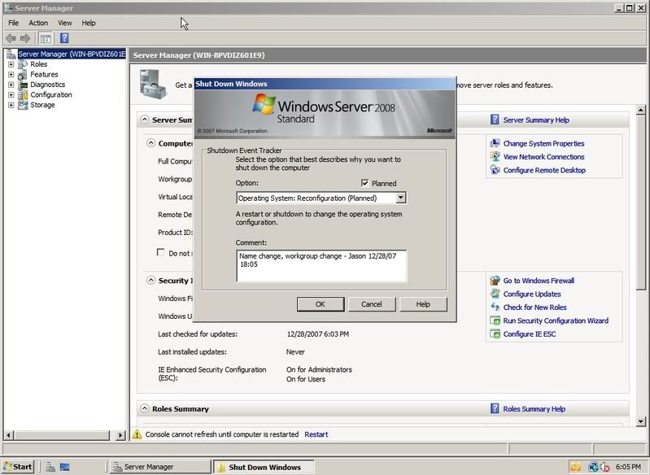
Task: Click the details pane scroll down arrow
Action: tap(641, 421)
